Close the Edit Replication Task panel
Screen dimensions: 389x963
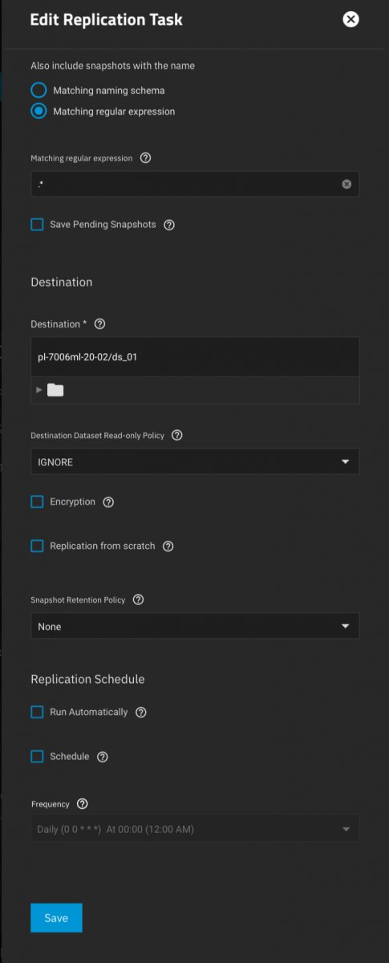tap(351, 19)
